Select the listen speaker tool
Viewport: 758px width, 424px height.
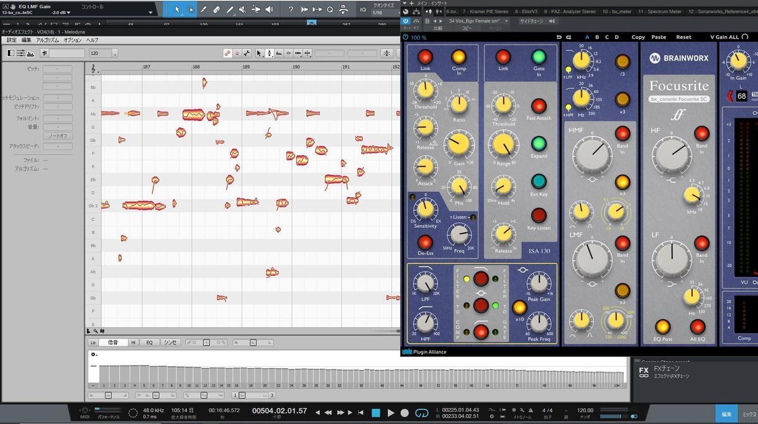pyautogui.click(x=269, y=9)
